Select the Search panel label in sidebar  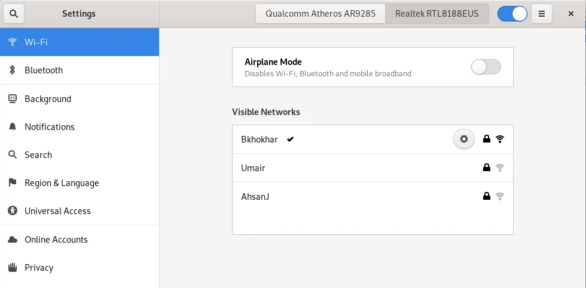click(x=38, y=155)
